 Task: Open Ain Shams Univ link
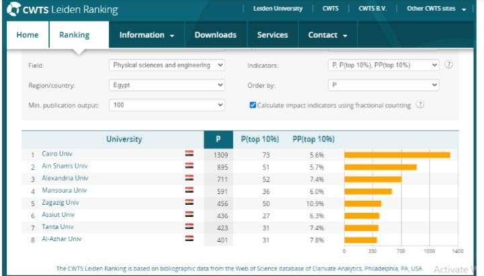[65, 166]
